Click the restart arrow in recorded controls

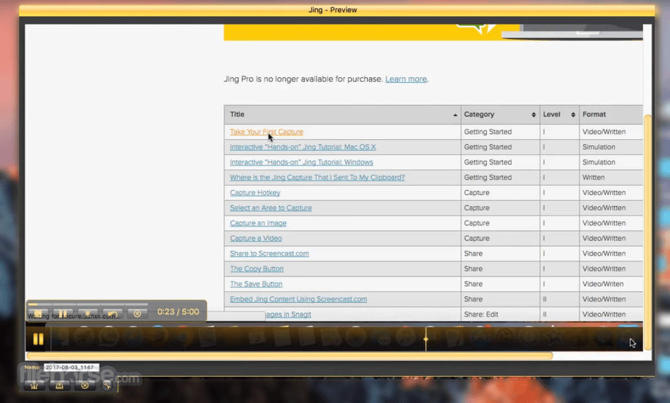[x=112, y=314]
